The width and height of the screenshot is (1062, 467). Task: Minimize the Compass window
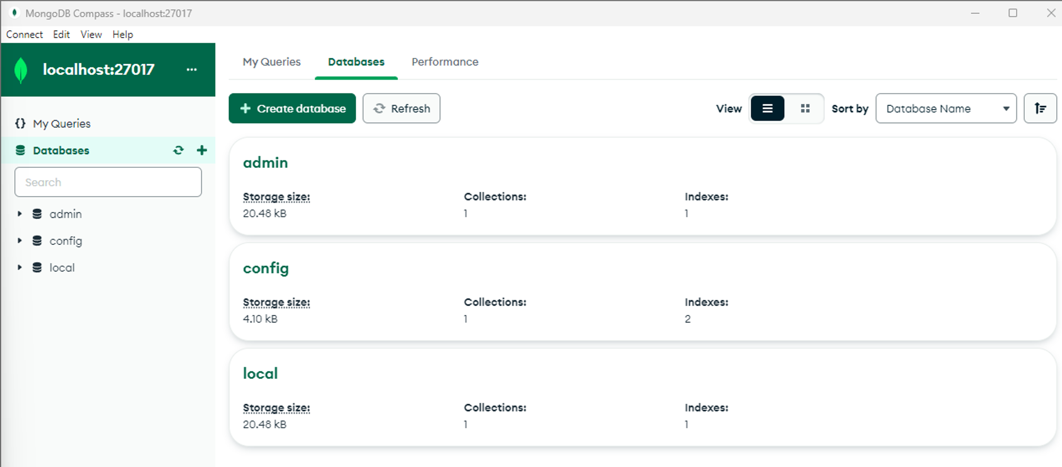975,13
